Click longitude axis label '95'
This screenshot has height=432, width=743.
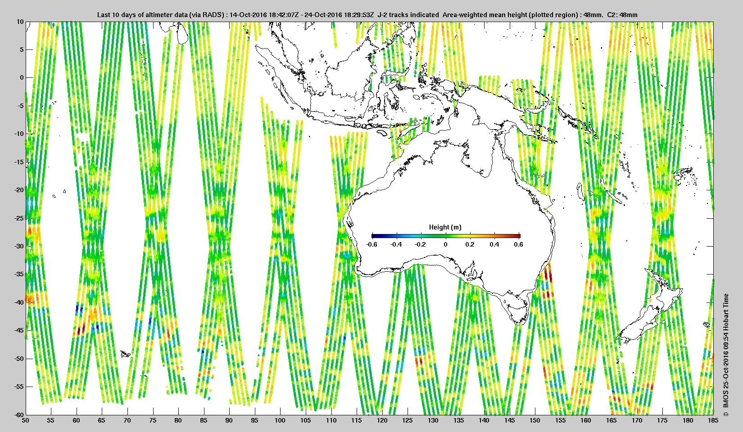254,420
